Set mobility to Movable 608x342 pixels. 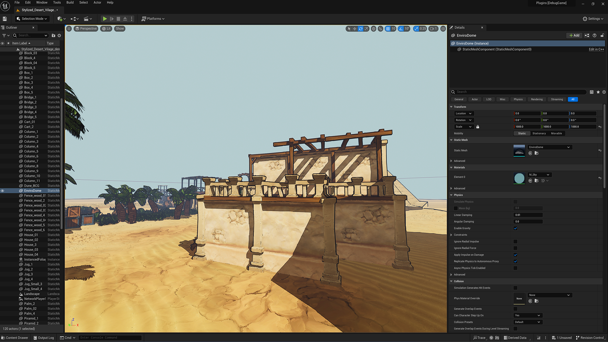[x=556, y=134]
